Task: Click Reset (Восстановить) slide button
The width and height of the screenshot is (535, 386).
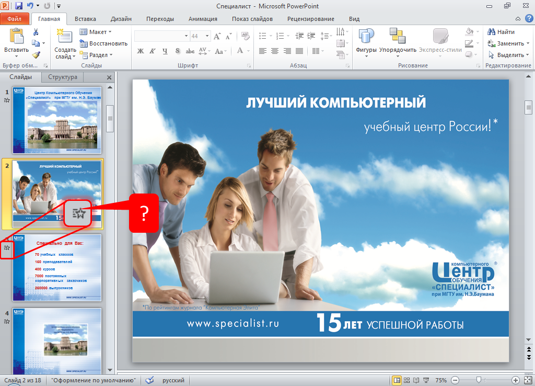Action: pyautogui.click(x=103, y=43)
